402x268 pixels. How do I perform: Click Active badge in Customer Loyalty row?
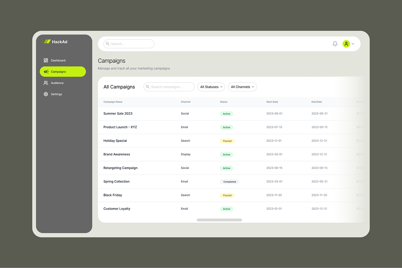pyautogui.click(x=226, y=209)
